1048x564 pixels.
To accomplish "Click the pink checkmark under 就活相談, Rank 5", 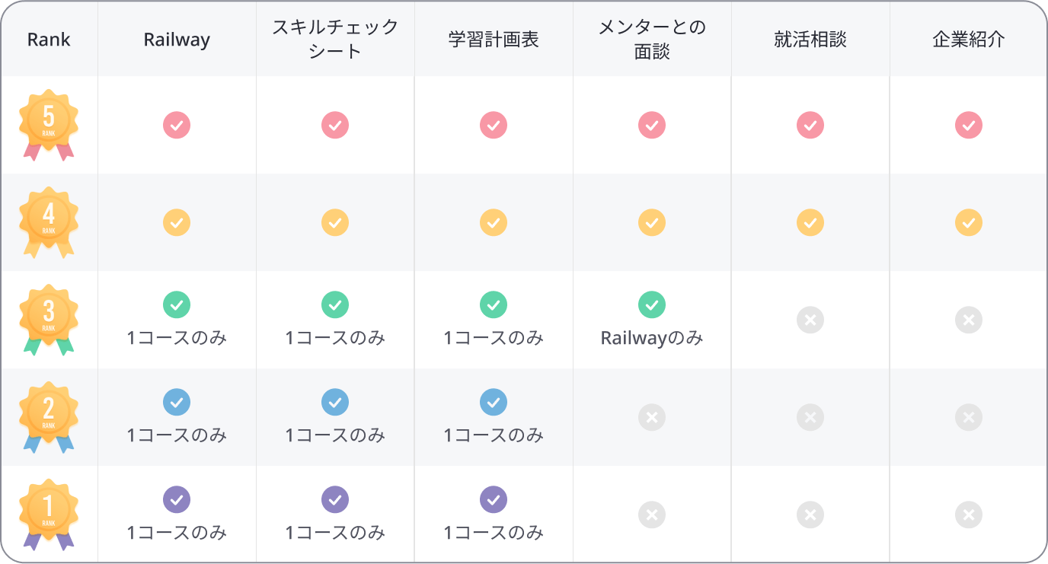I will (810, 125).
